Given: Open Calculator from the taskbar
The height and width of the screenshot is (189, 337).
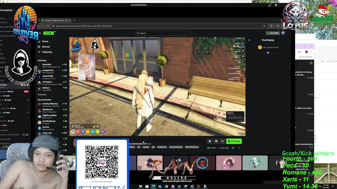Looking at the screenshot, I should click(x=205, y=187).
